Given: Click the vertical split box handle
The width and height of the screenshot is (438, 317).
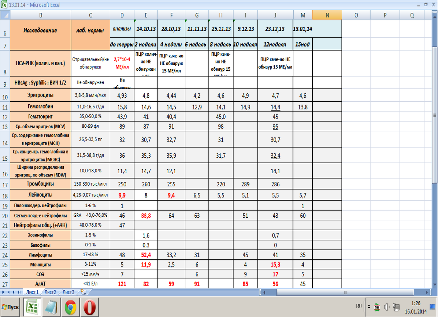Looking at the screenshot, I should pyautogui.click(x=435, y=12).
